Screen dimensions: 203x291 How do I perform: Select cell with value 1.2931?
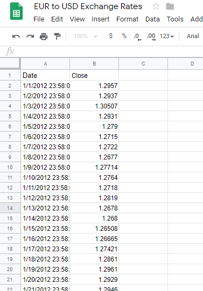click(94, 116)
